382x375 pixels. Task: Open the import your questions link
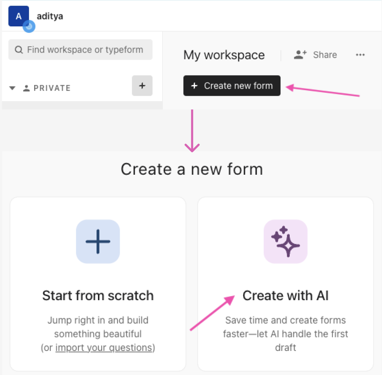tap(104, 348)
